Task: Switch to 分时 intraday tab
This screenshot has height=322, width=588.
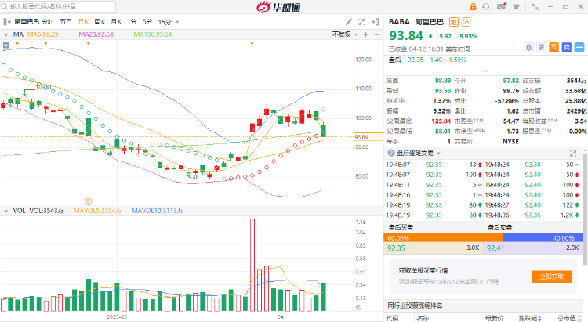Action: click(x=48, y=22)
